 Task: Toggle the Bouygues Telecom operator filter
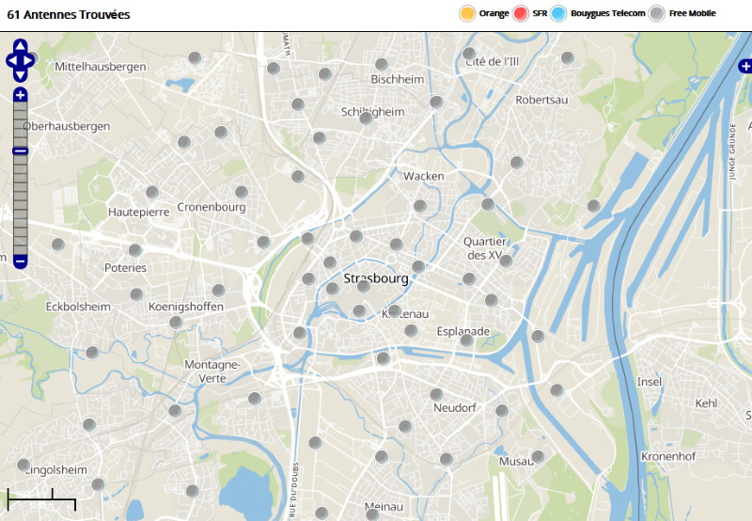pyautogui.click(x=558, y=13)
